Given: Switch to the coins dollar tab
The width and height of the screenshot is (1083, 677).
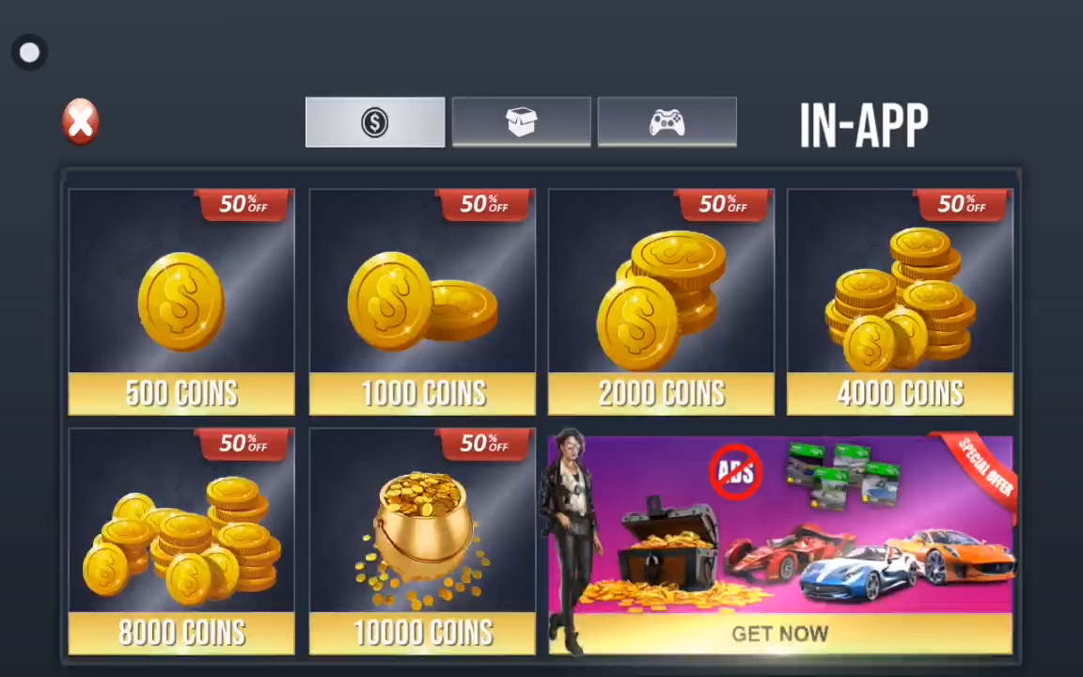Looking at the screenshot, I should [x=375, y=122].
